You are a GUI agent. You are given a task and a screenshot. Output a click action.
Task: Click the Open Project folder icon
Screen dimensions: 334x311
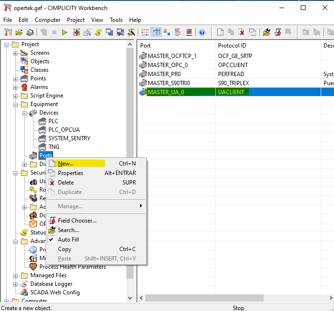(x=19, y=32)
